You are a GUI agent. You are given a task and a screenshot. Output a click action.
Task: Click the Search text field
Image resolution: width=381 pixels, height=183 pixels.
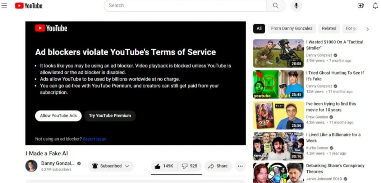tap(185, 6)
